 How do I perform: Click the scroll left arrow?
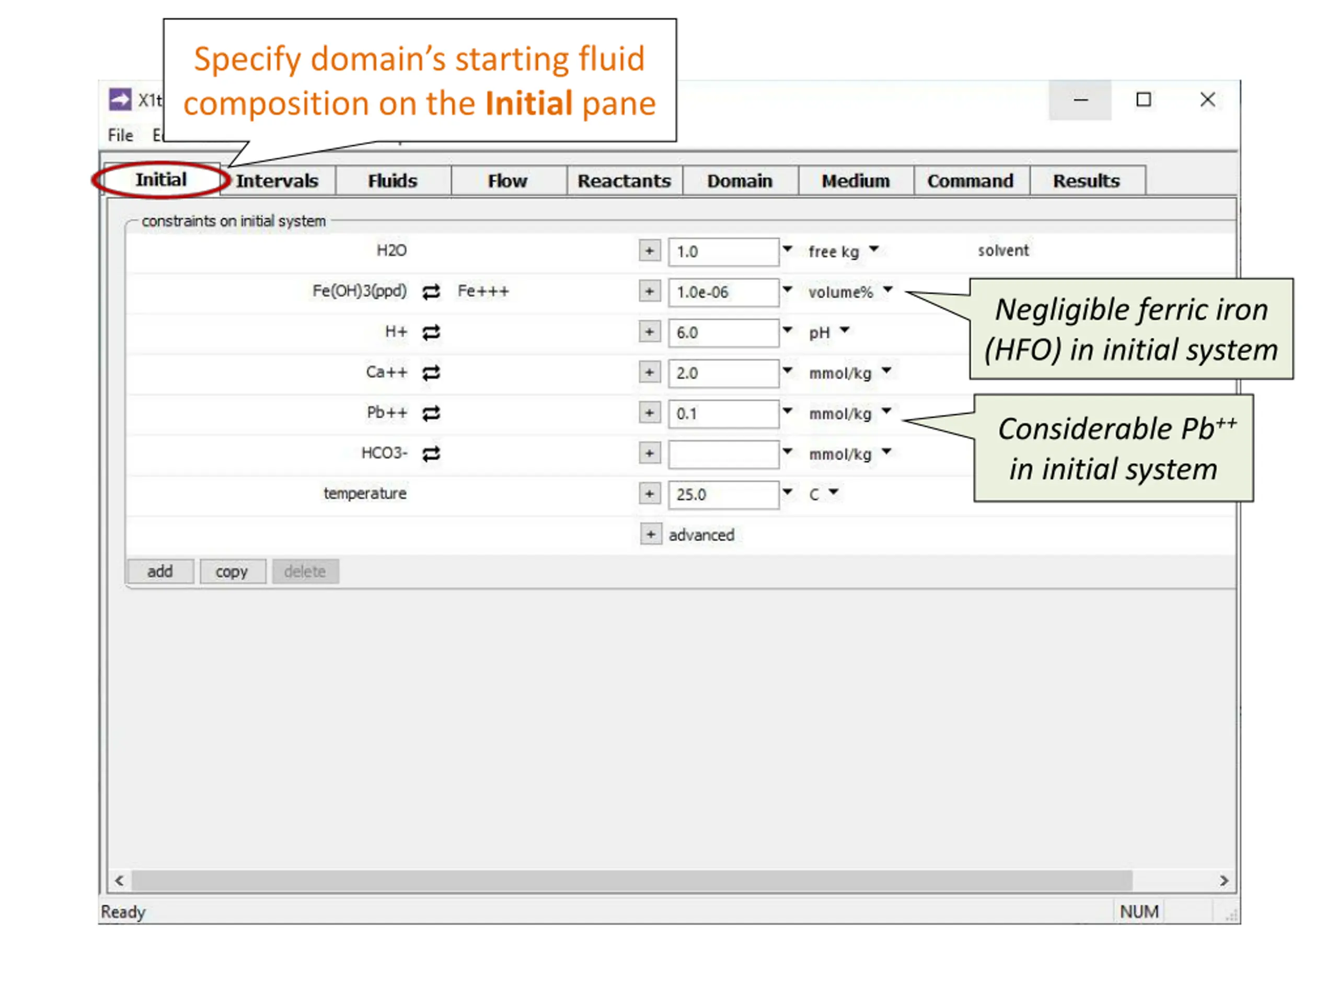pos(119,880)
